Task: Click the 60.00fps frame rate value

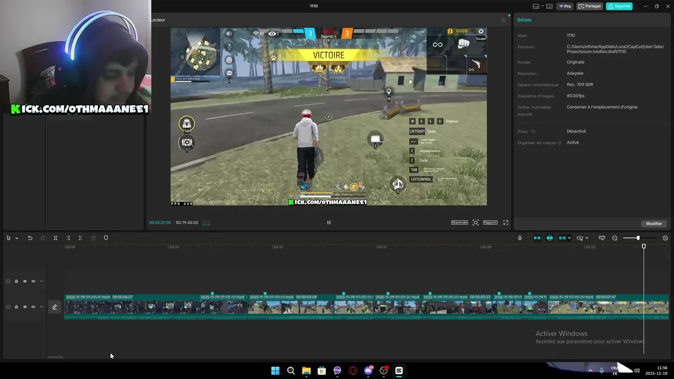Action: pos(576,96)
